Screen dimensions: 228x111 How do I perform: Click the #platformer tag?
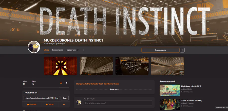click(x=109, y=84)
